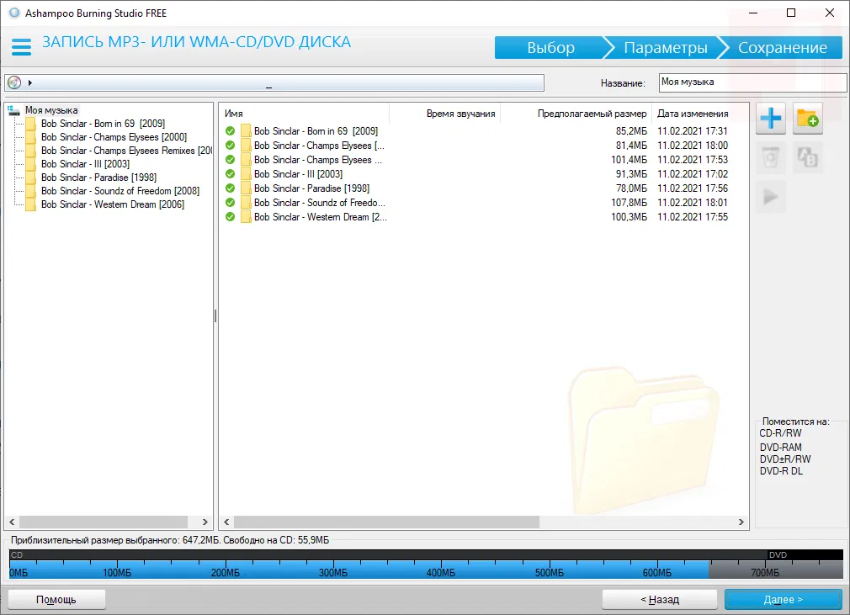850x615 pixels.
Task: Click the disc icon in path bar
Action: (14, 82)
